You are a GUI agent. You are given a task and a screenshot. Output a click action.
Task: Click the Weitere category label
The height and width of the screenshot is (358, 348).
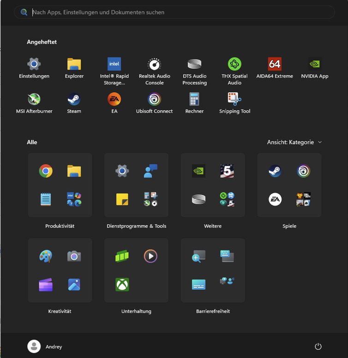point(213,226)
